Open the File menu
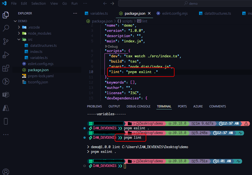The height and width of the screenshot is (175, 252). pyautogui.click(x=14, y=3)
